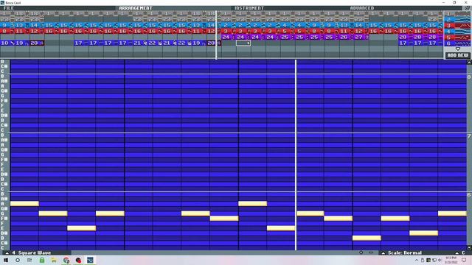The width and height of the screenshot is (472, 265).
Task: Open Task View in the taskbar
Action: tap(29, 260)
